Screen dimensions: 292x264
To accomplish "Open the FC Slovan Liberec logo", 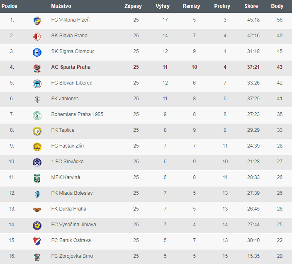I will point(37,84).
